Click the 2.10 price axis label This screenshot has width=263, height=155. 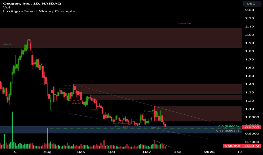tap(249, 26)
